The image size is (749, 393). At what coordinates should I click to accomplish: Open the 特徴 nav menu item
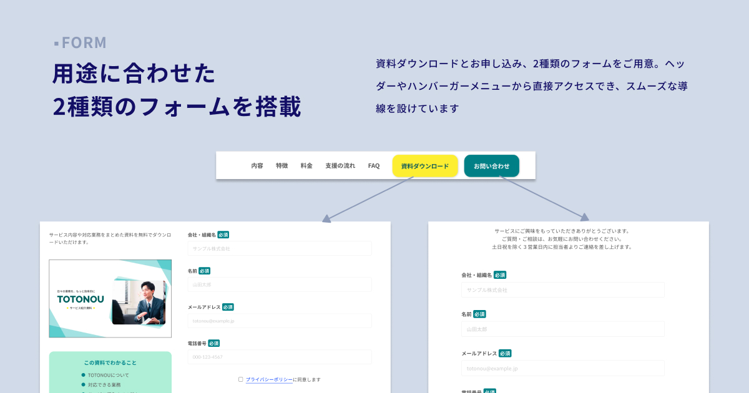point(282,166)
